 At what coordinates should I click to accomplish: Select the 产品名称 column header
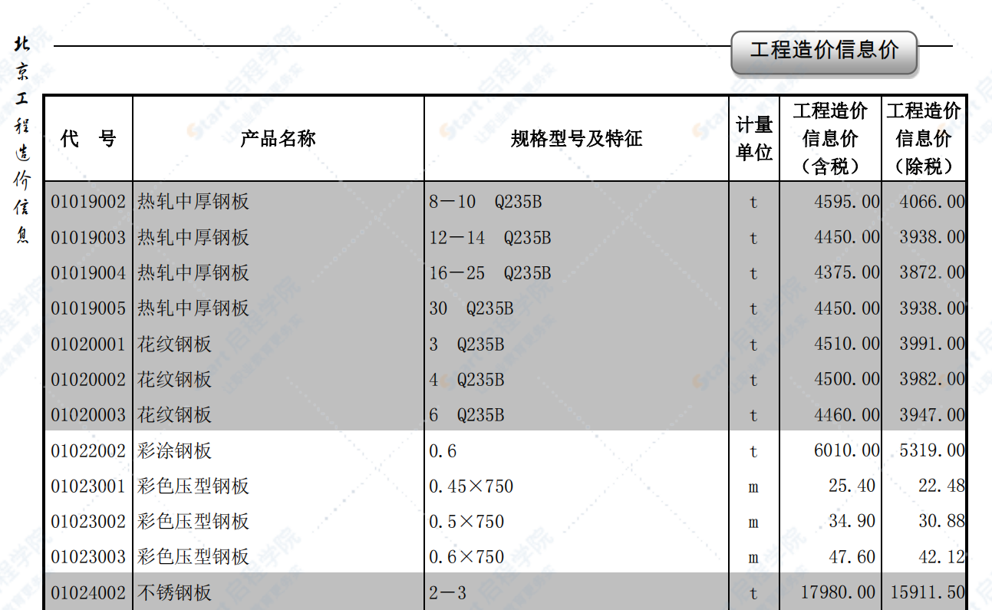pos(278,139)
